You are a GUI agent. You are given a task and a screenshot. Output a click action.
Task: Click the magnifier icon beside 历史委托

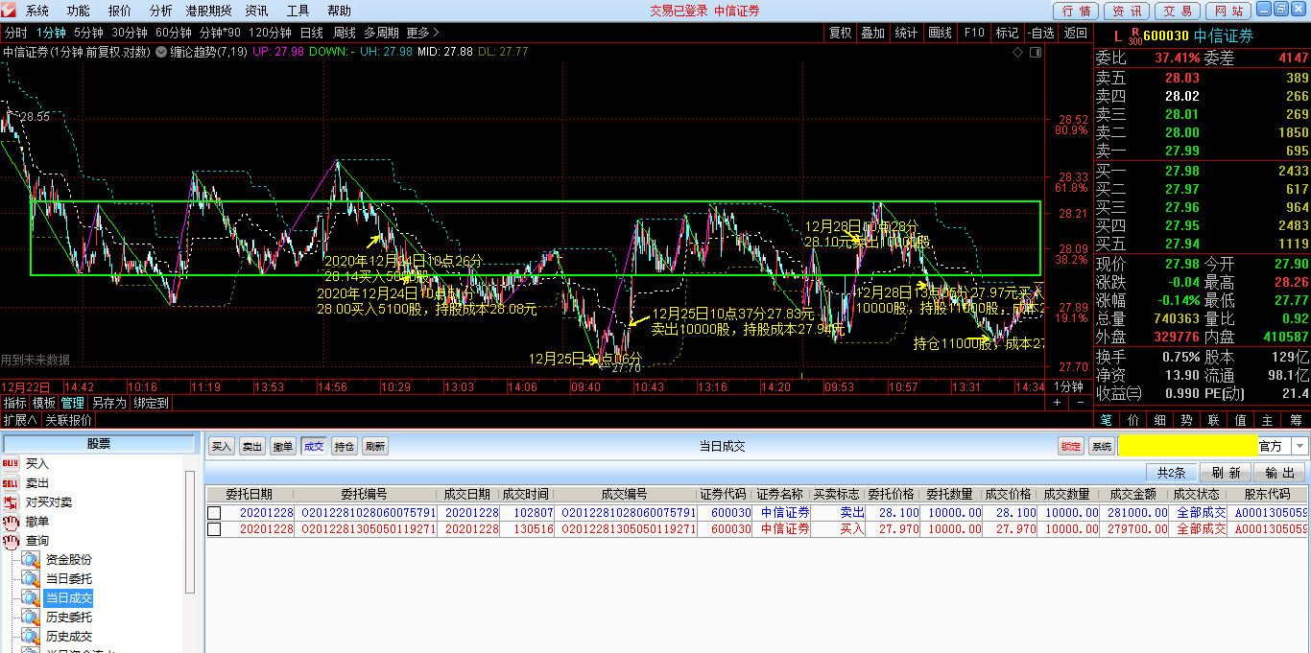(x=31, y=618)
